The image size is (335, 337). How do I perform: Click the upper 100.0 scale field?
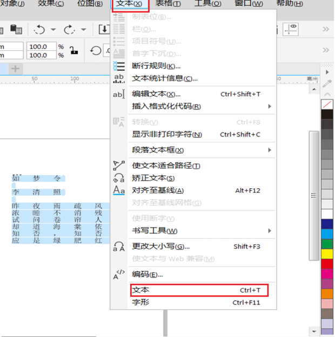click(42, 47)
